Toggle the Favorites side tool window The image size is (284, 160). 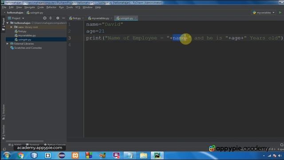pos(4,132)
